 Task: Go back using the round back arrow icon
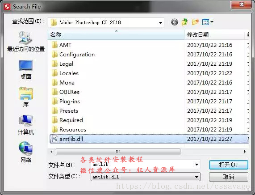click(175, 22)
